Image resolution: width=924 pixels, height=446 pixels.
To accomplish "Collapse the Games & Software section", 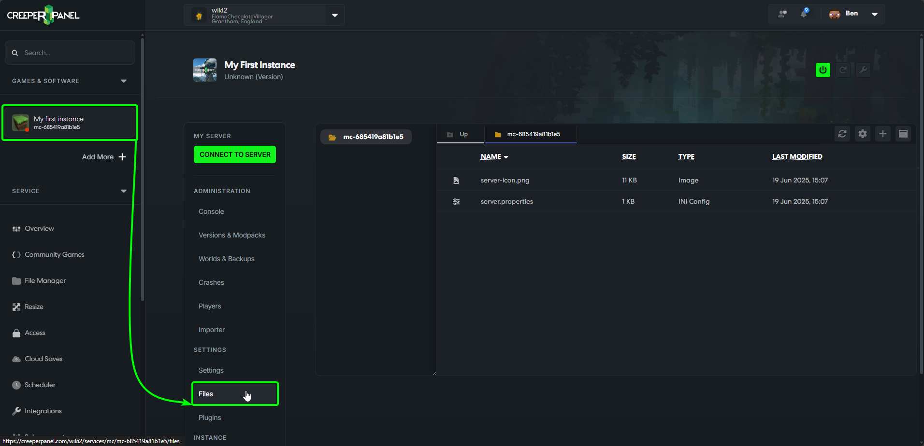I will click(124, 81).
